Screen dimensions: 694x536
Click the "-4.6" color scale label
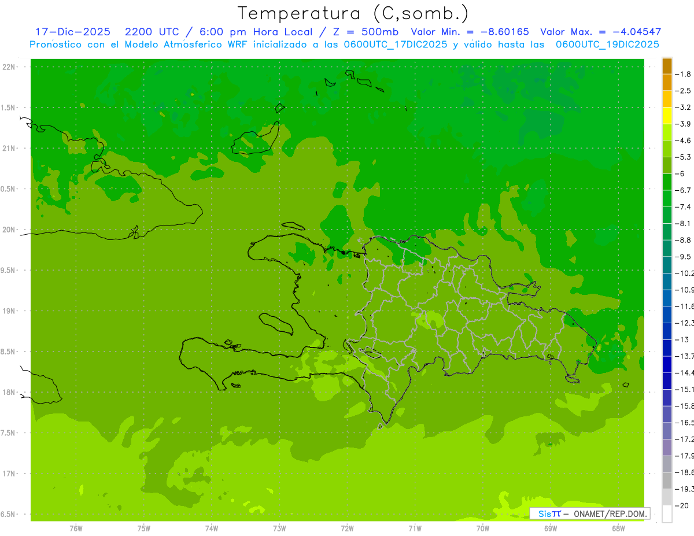[x=682, y=141]
